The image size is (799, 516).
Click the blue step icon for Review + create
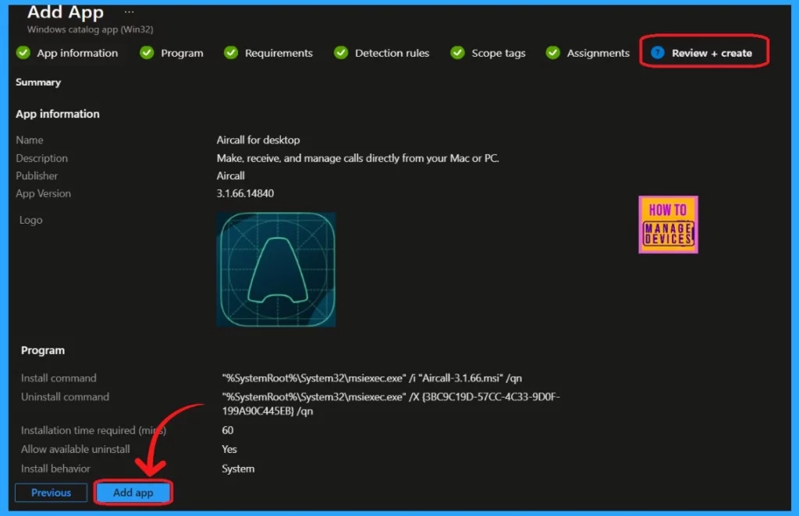658,52
